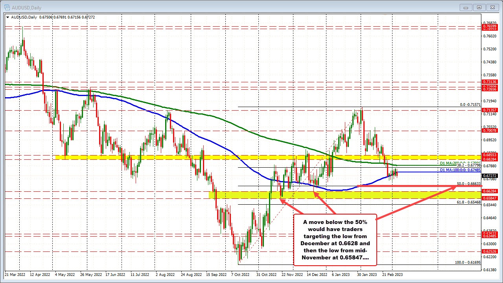Screen dimensions: 503x283
Task: Click the 0.71357 red price label on the axis
Action: click(x=489, y=110)
